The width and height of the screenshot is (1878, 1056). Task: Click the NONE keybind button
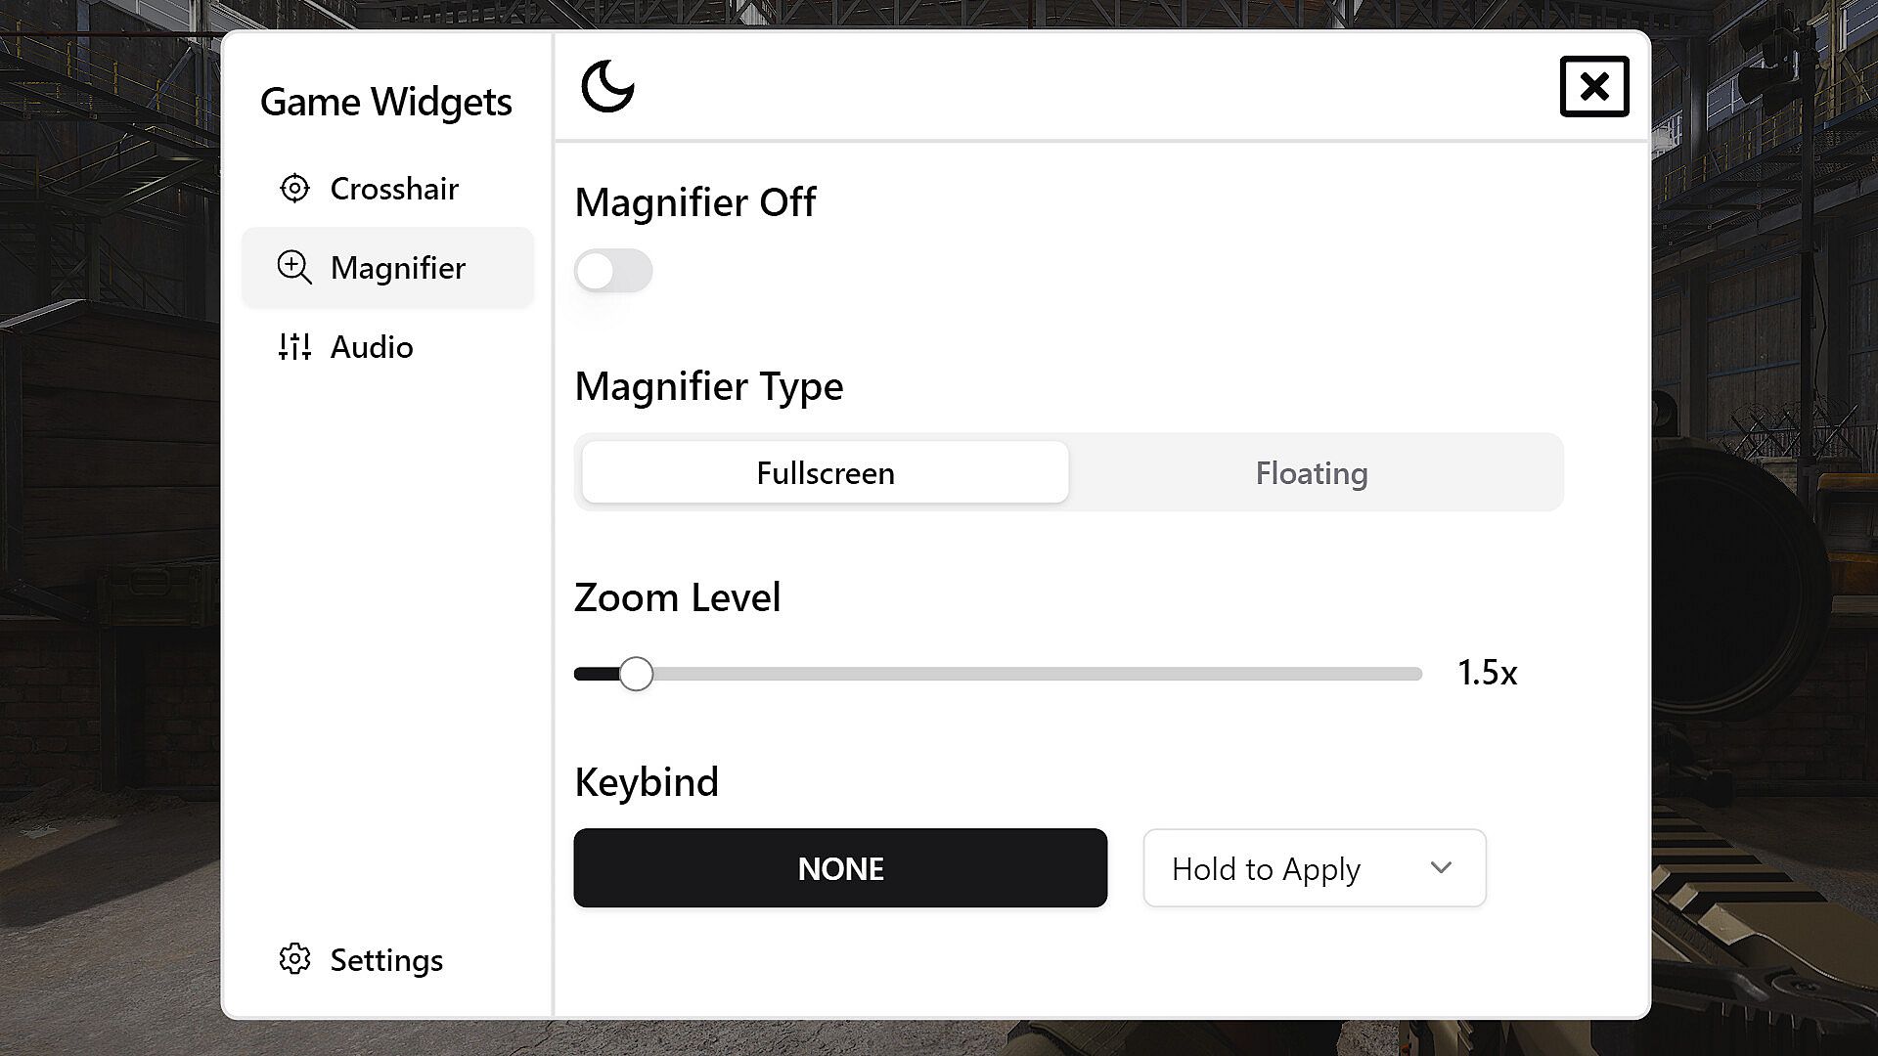(840, 868)
